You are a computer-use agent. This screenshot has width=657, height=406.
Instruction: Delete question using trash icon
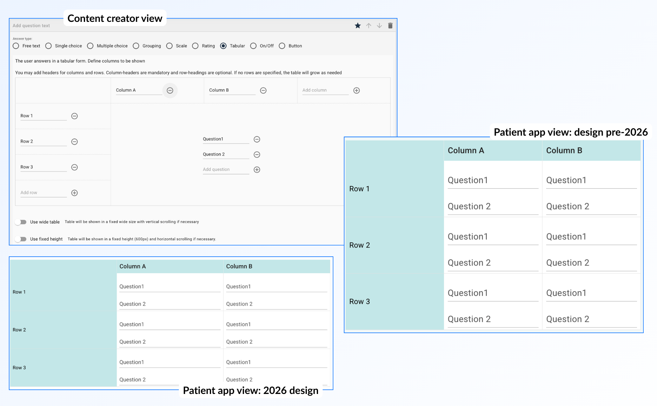point(390,26)
